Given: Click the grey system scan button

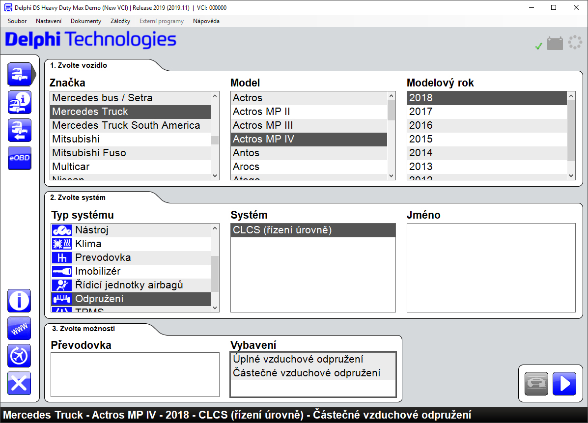Looking at the screenshot, I should coord(536,384).
